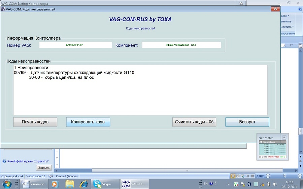Switch to Draft view icon
The width and height of the screenshot is (303, 189).
coord(252,176)
